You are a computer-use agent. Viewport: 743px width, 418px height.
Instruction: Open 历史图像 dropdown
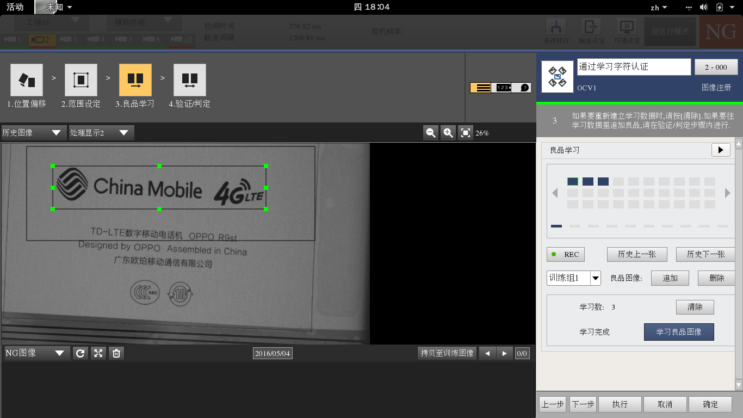(33, 133)
